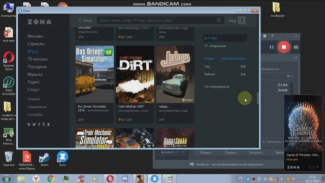
Task: Open Фильмы section in Zona
Action: click(x=35, y=36)
